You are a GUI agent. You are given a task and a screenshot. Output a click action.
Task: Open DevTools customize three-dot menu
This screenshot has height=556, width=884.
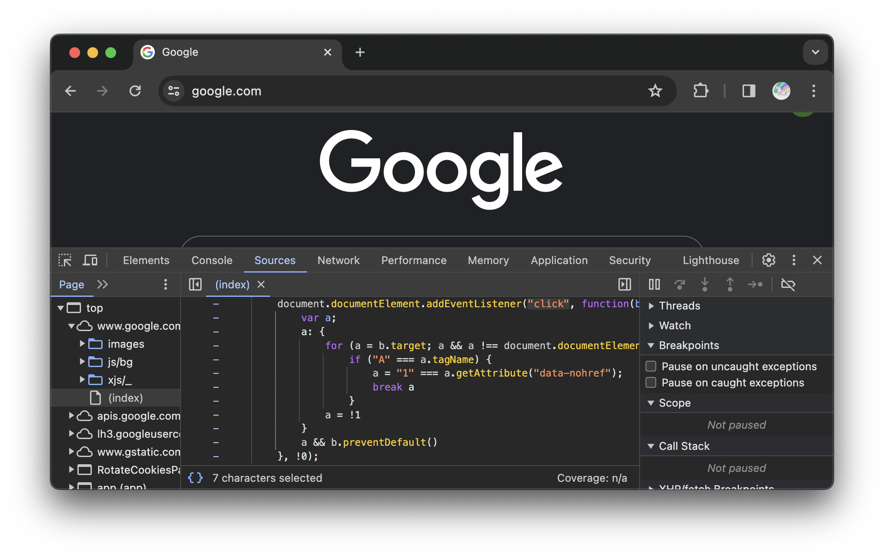pyautogui.click(x=794, y=260)
